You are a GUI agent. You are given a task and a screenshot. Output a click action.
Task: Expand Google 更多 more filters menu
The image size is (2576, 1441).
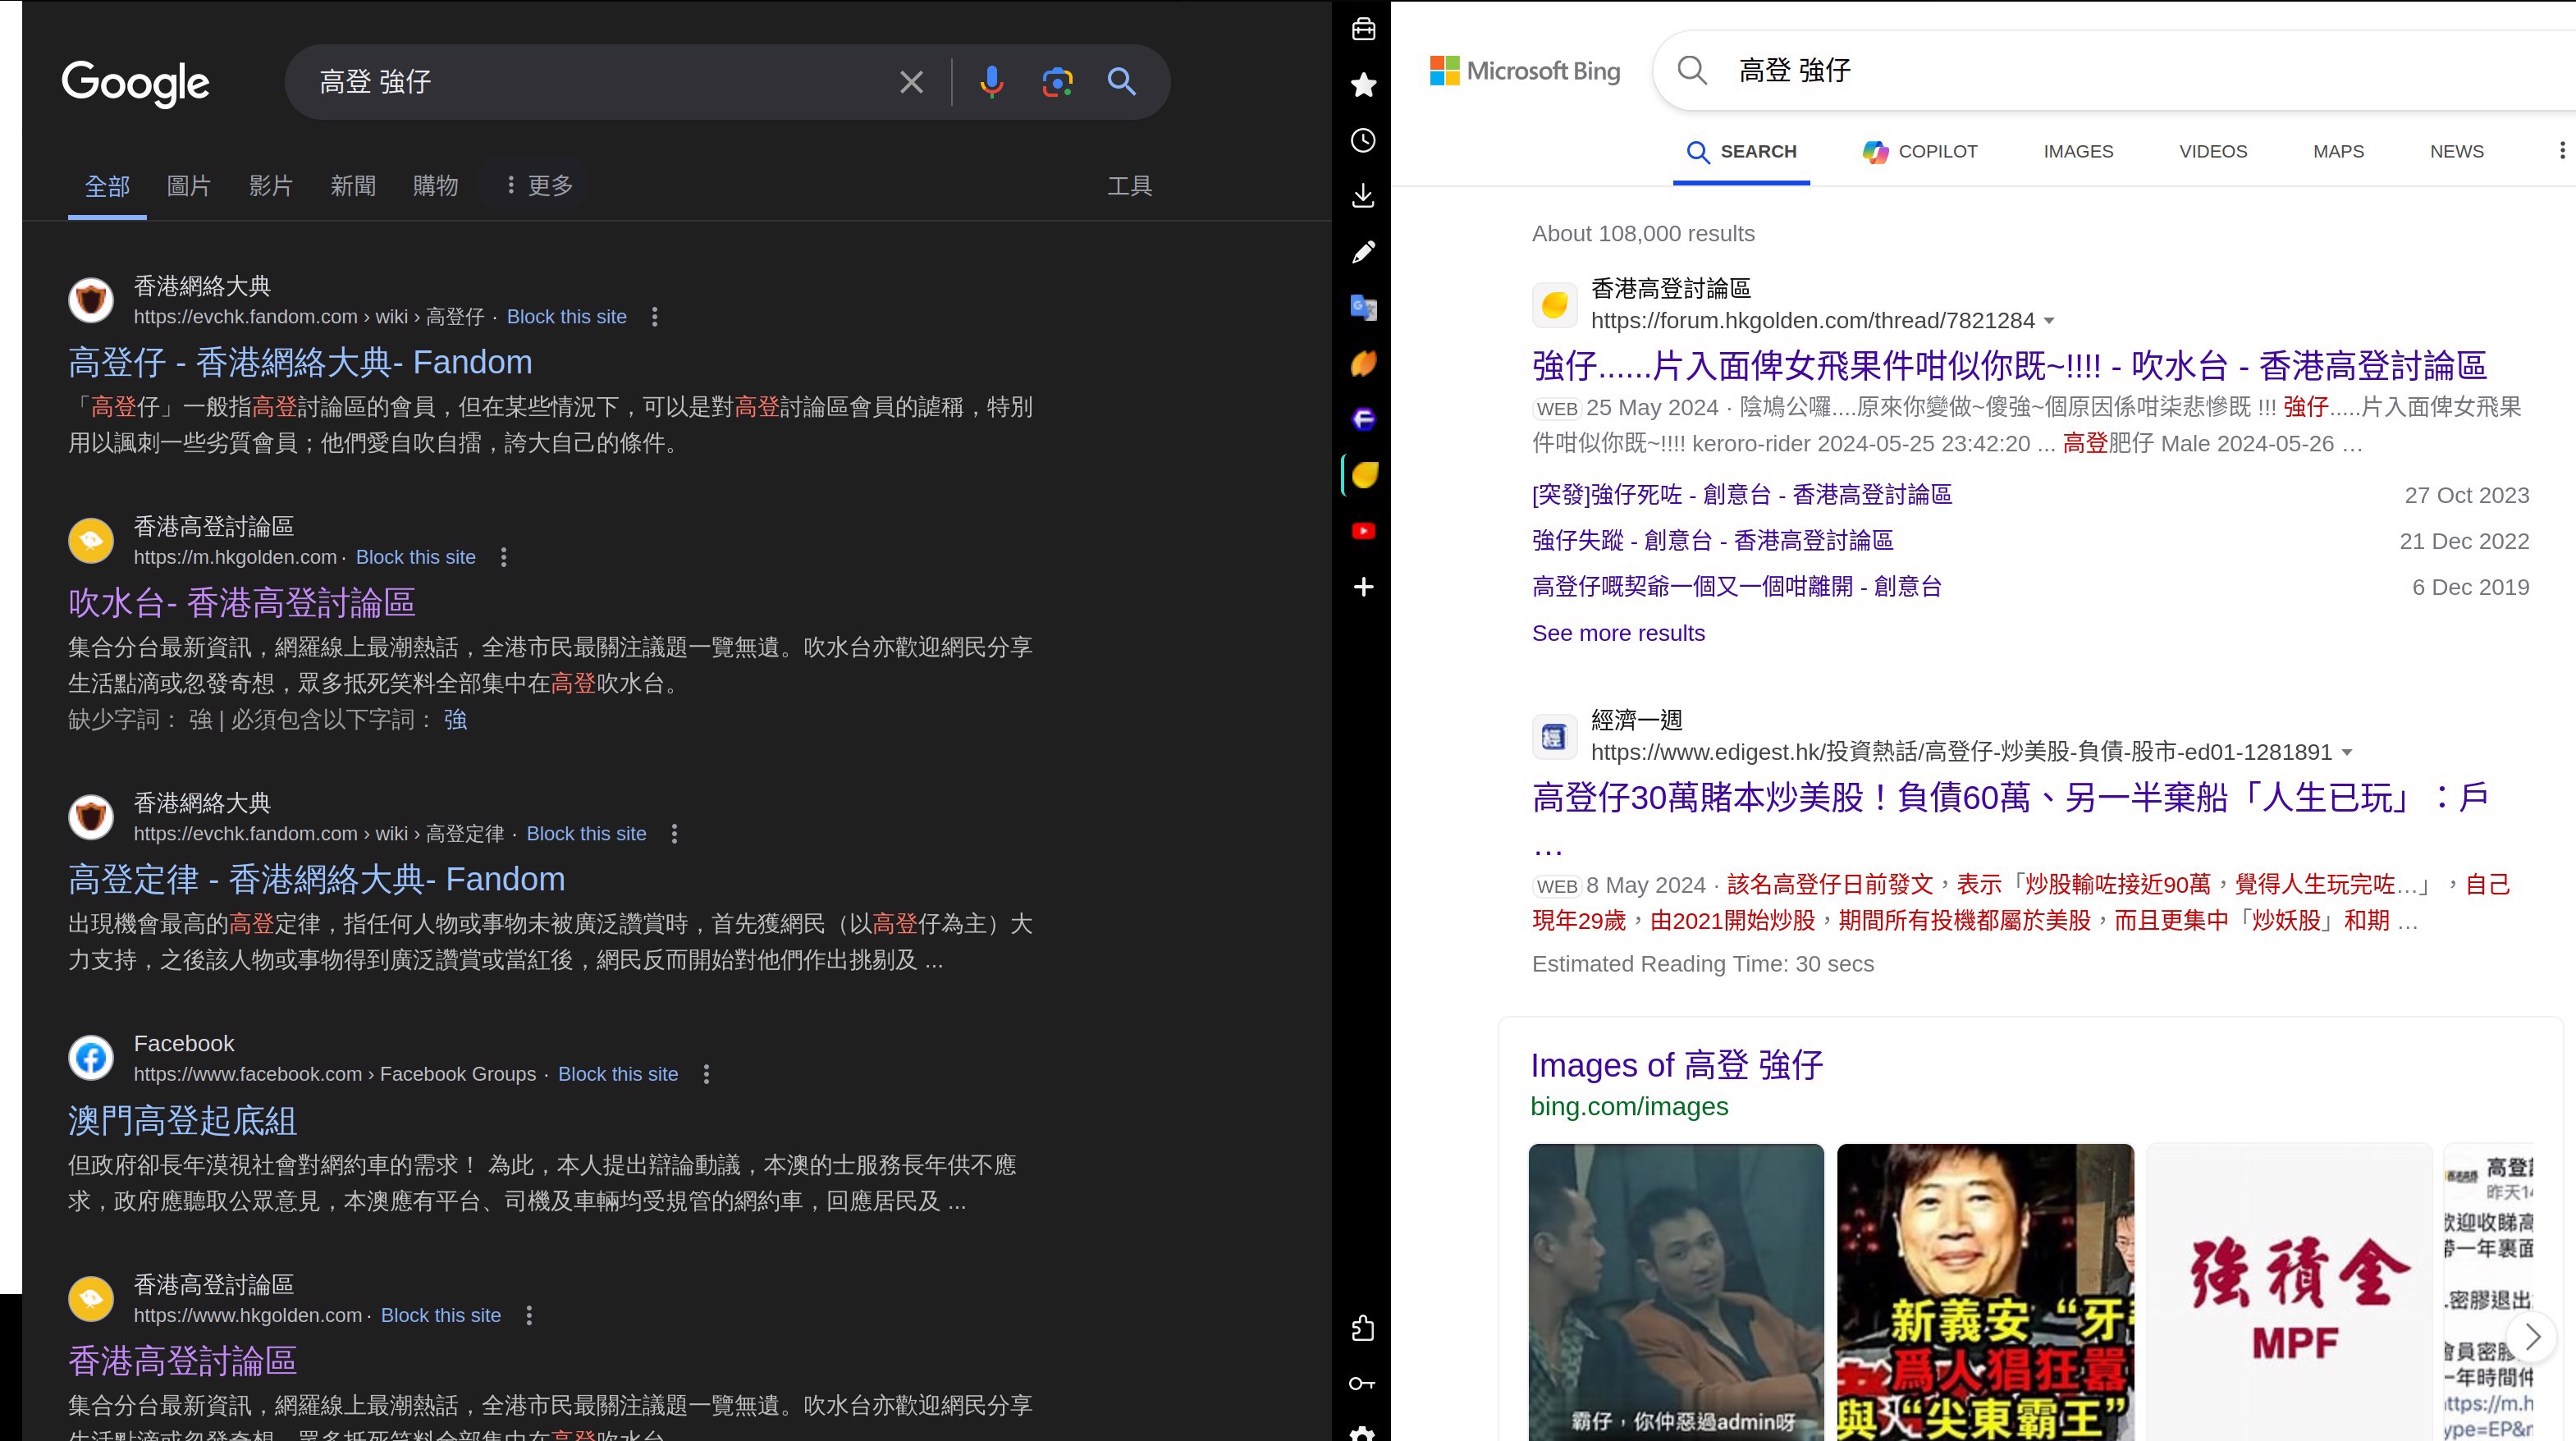coord(538,185)
